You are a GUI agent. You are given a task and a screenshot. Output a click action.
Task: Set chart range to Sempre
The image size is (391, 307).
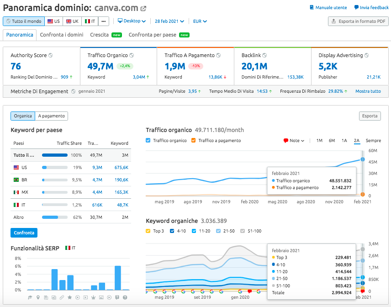pos(373,141)
